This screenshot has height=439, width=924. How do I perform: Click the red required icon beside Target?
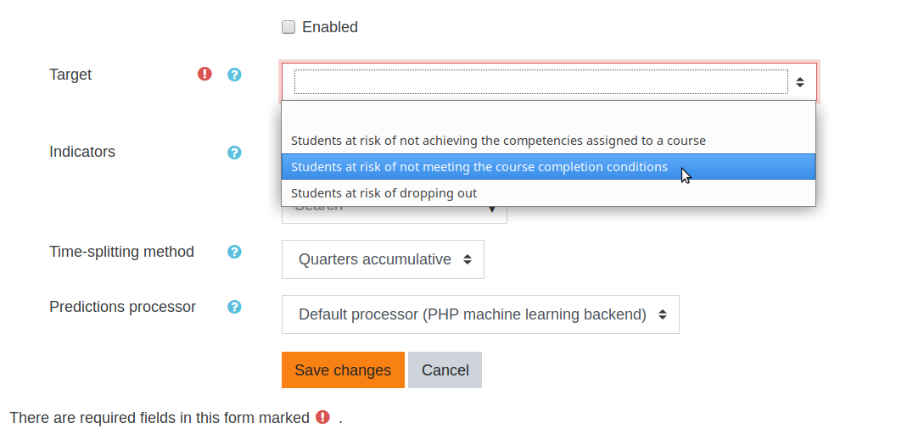(204, 74)
